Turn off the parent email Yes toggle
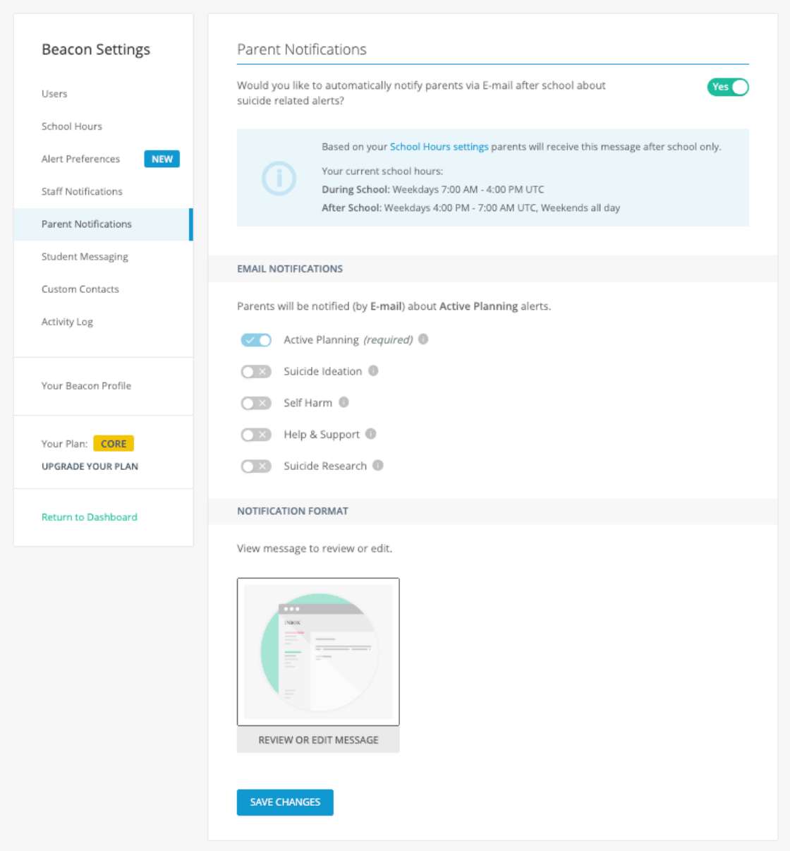790x851 pixels. click(728, 87)
